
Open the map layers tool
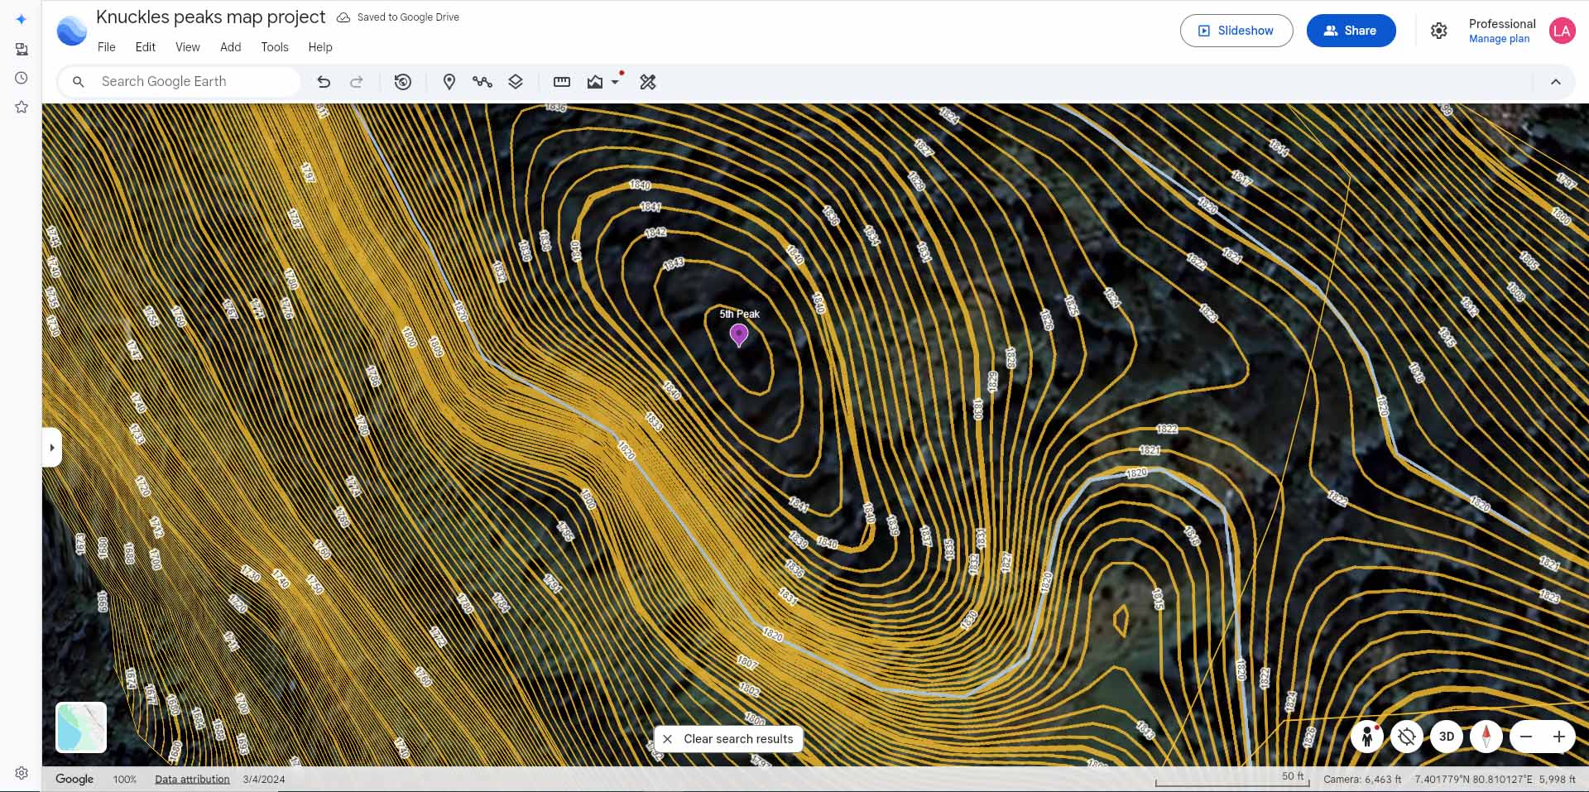coord(516,81)
